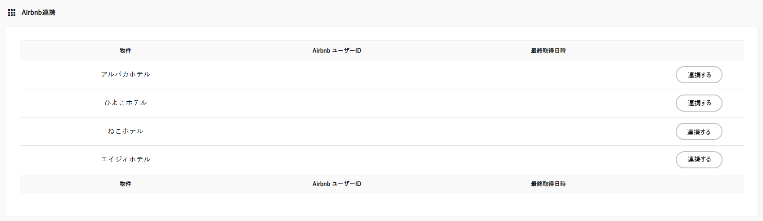Image resolution: width=763 pixels, height=221 pixels.
Task: Click the empty 最終取得日時 cell for ひよこホテル
Action: (x=548, y=103)
